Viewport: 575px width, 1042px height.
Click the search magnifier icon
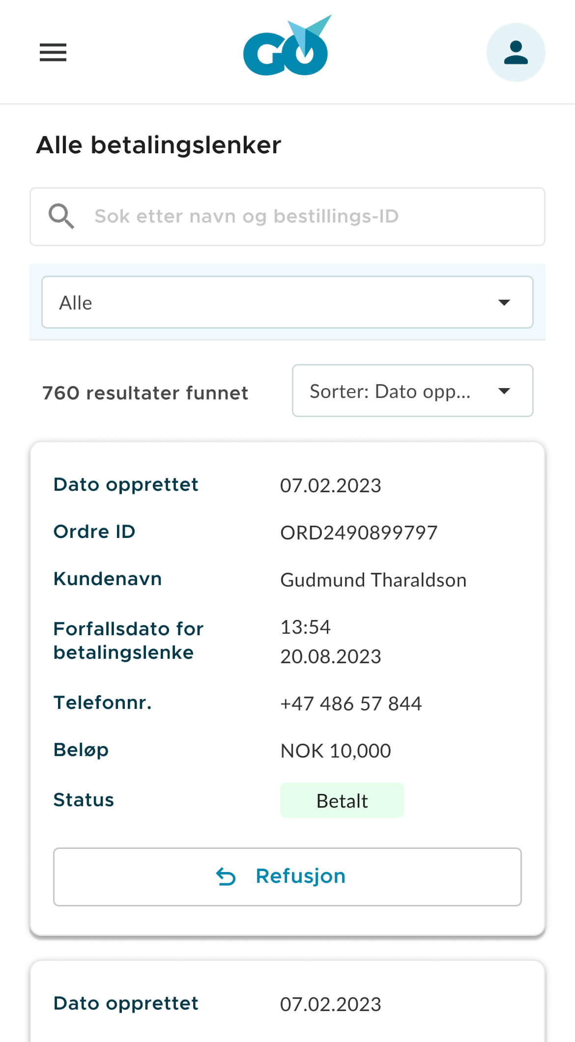click(x=61, y=216)
